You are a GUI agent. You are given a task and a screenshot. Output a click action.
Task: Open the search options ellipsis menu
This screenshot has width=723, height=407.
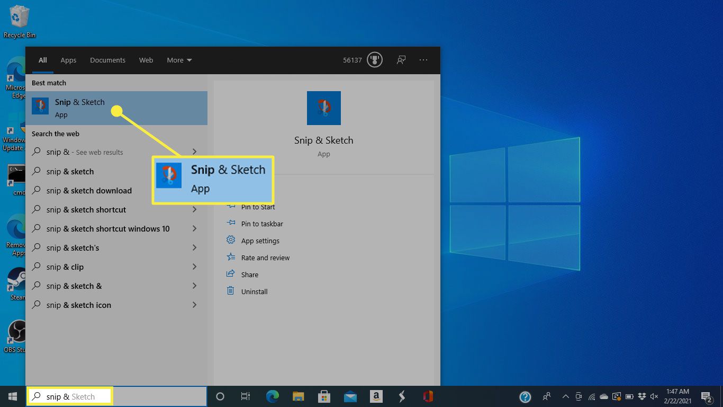[x=423, y=60]
